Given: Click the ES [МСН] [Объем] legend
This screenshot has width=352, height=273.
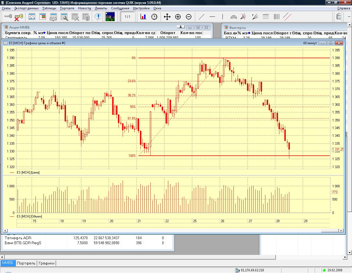Looking at the screenshot, I should tap(29, 216).
